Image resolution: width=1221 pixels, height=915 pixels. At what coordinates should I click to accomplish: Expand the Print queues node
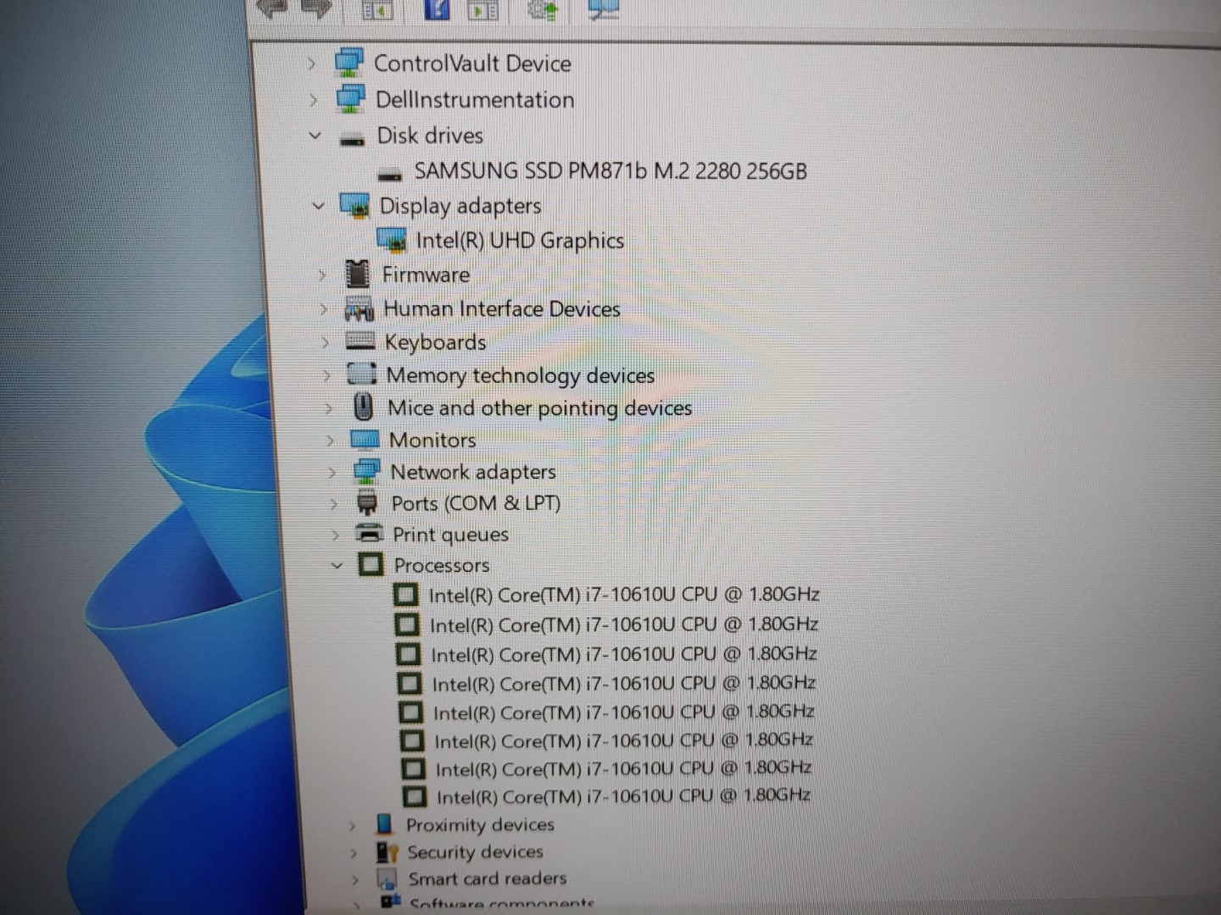pyautogui.click(x=335, y=535)
